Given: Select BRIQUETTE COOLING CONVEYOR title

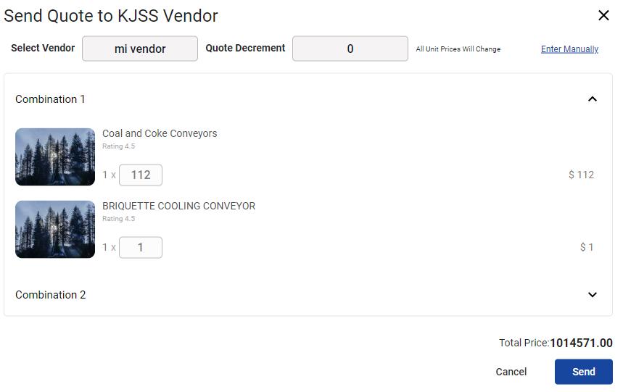Looking at the screenshot, I should point(178,206).
